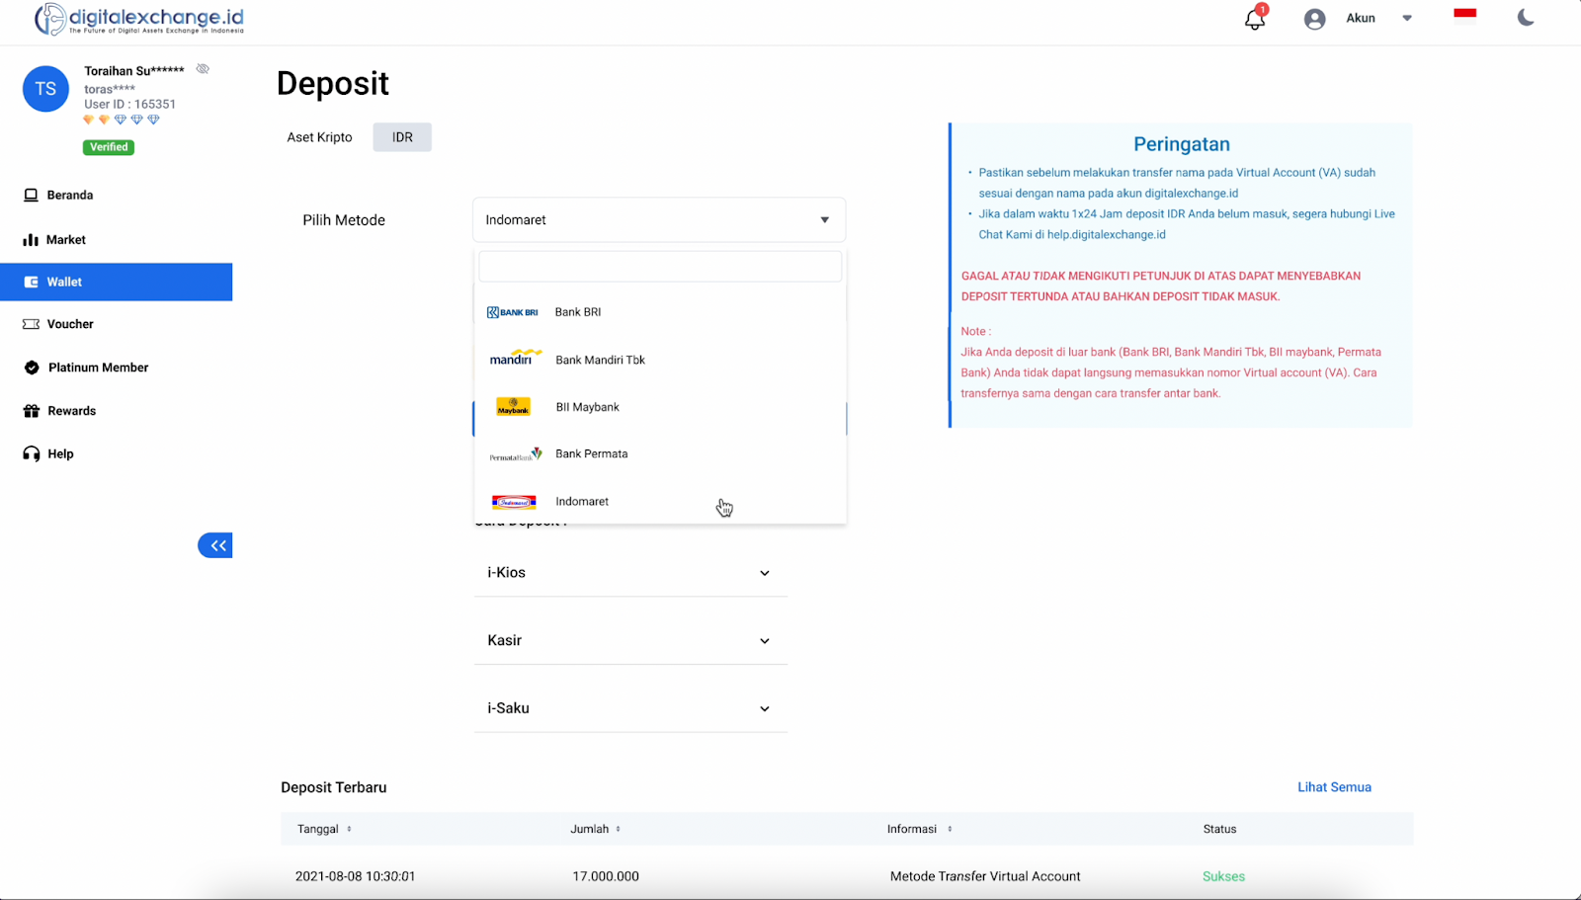1581x900 pixels.
Task: Click the Beranda laptop icon
Action: tap(31, 195)
